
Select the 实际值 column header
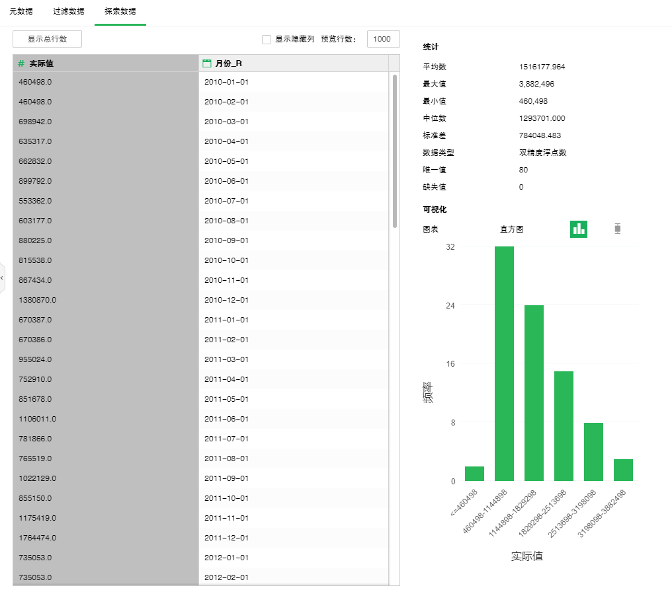coord(106,63)
